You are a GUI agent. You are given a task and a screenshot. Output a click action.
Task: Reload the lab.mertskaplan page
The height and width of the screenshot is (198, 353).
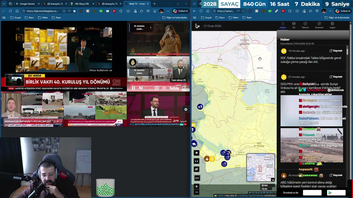pos(10,11)
